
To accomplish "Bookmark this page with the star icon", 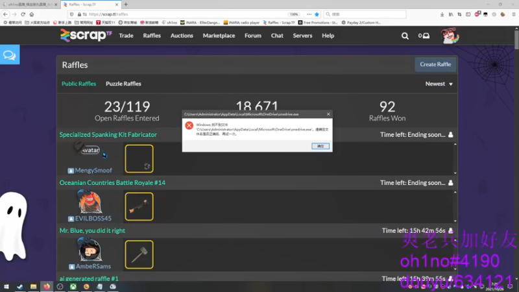I will (317, 14).
